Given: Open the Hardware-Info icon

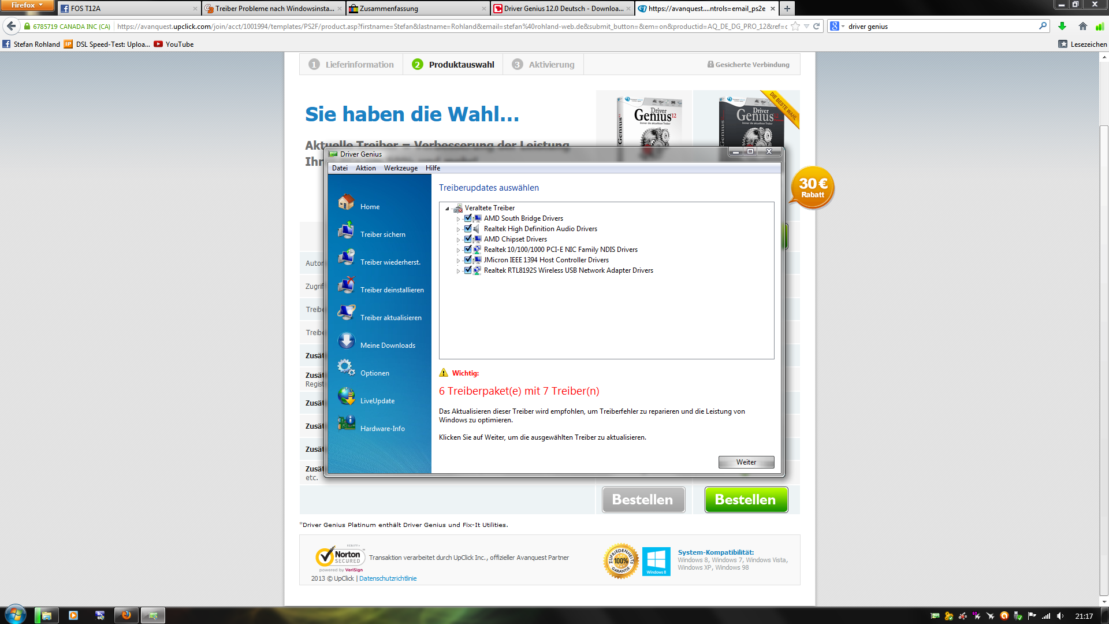Looking at the screenshot, I should (x=346, y=424).
